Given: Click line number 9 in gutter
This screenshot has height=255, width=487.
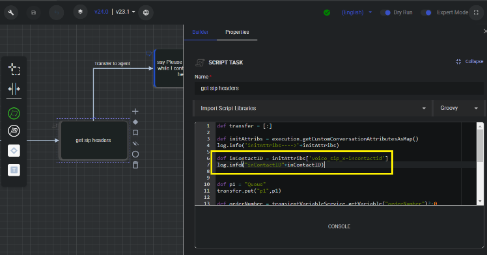Looking at the screenshot, I should (208, 178).
